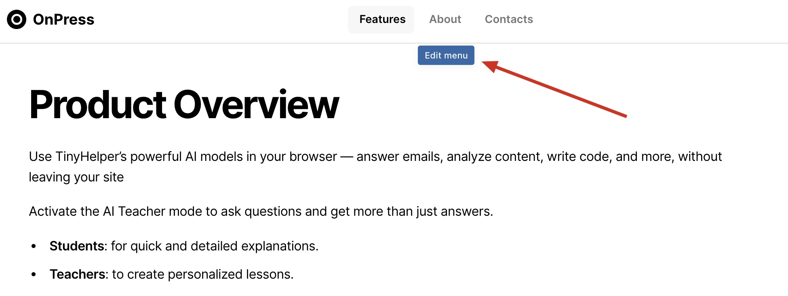The image size is (788, 296).
Task: Open the Contacts menu link
Action: tap(509, 19)
